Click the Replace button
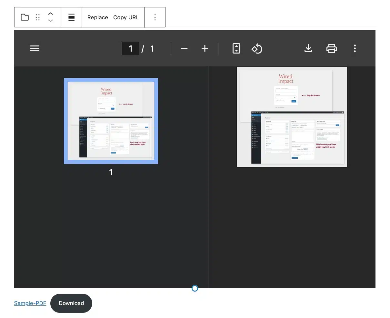The height and width of the screenshot is (318, 390). [x=98, y=17]
